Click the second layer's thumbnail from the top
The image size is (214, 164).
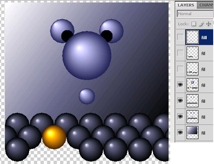coord(192,53)
